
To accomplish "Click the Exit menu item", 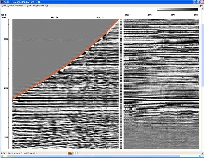I will [x=47, y=6].
